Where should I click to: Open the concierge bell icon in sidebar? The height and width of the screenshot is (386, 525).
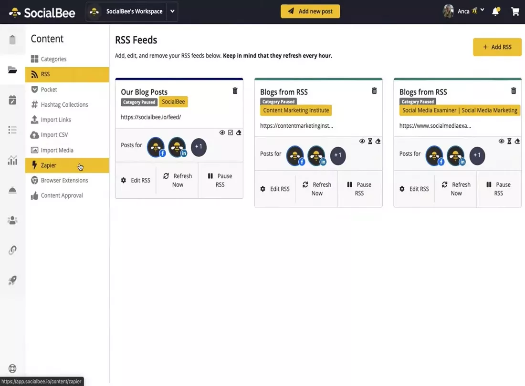[x=12, y=190]
